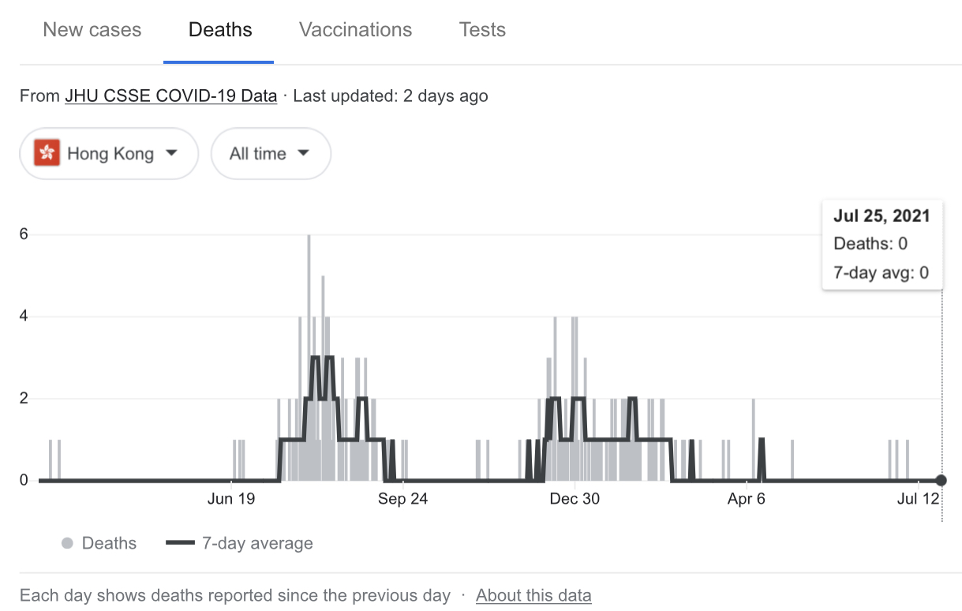Click the end data point marker on chart
Image resolution: width=962 pixels, height=611 pixels.
click(x=941, y=480)
